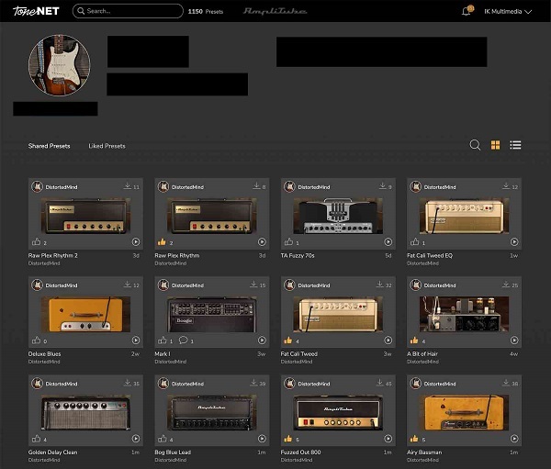
Task: Expand the IK Multimedia account dropdown
Action: pos(508,12)
